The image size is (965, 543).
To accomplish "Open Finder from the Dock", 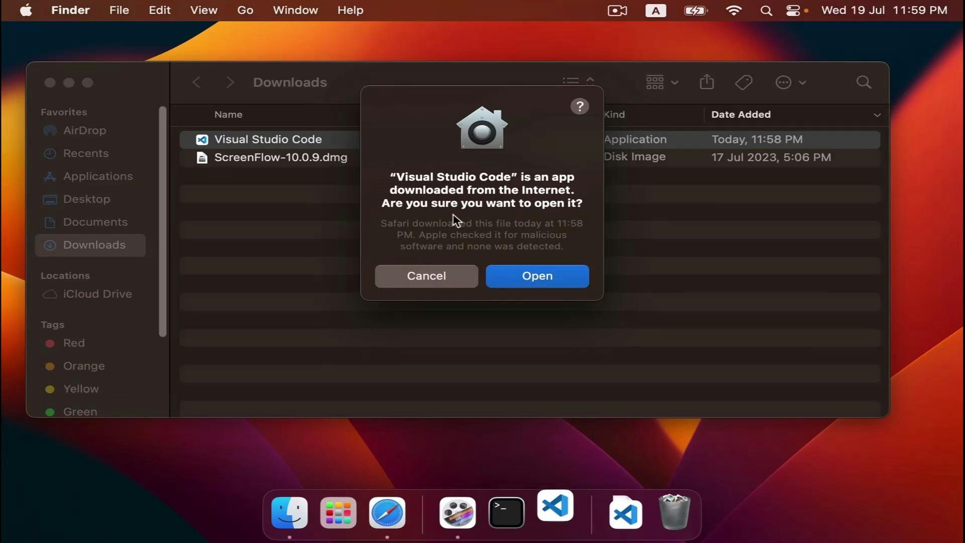I will [x=289, y=513].
